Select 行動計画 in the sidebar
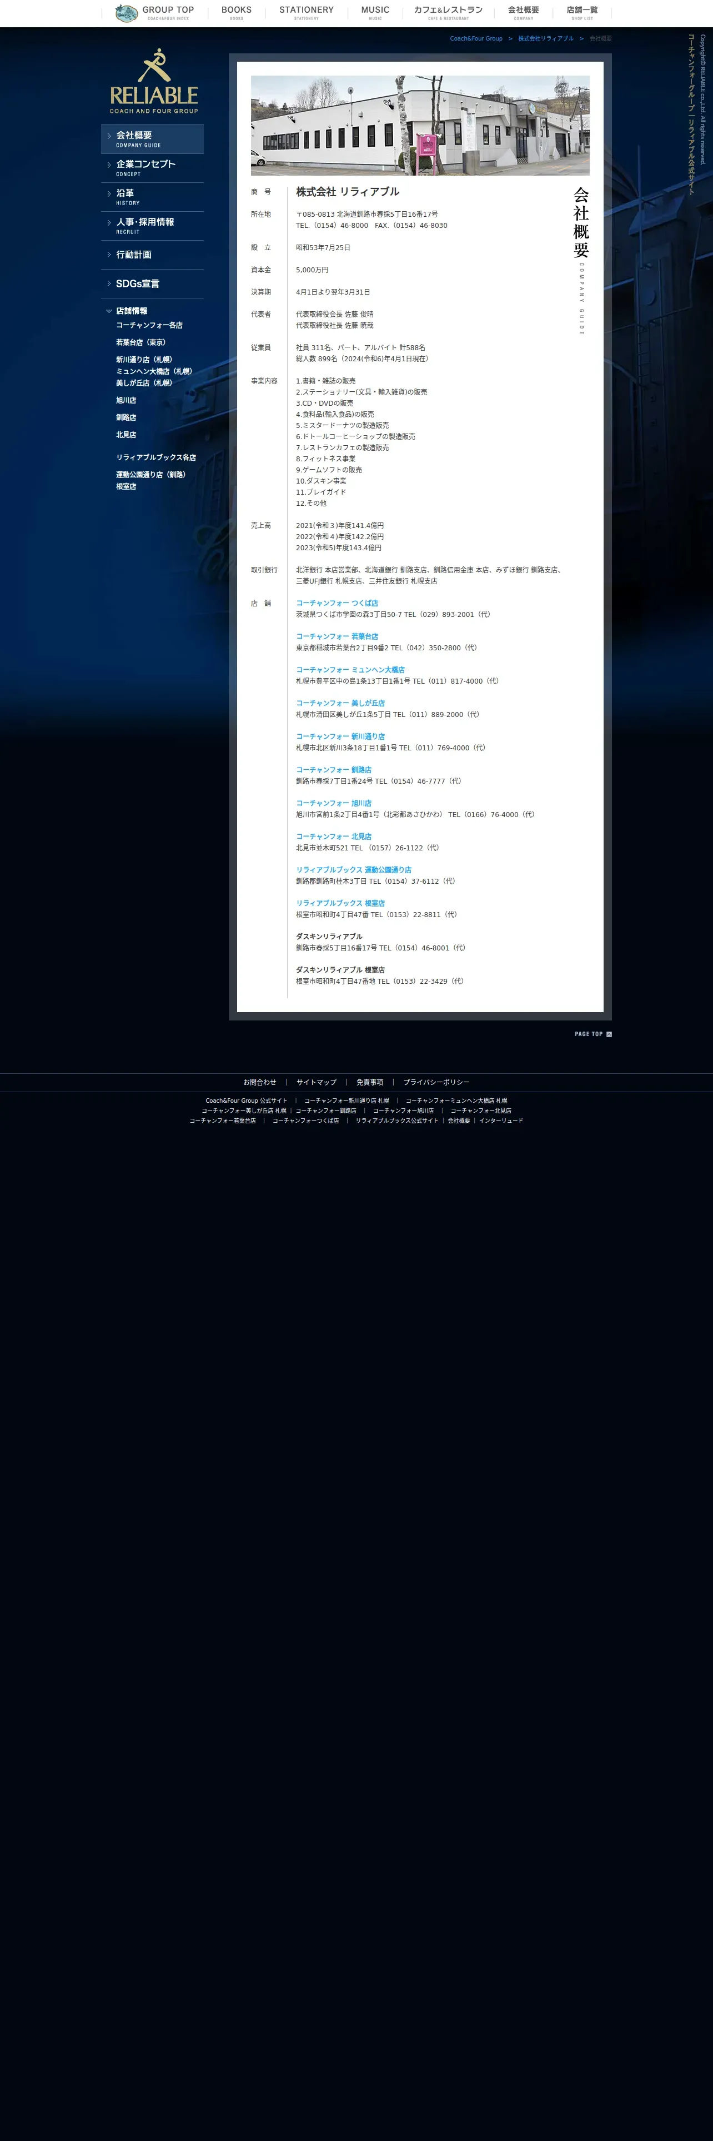The width and height of the screenshot is (713, 2141). point(153,255)
